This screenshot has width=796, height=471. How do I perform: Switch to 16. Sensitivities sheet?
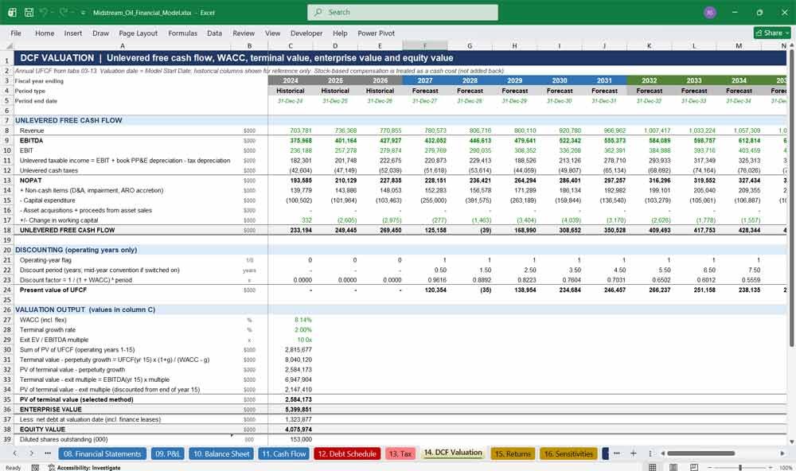[x=568, y=453]
